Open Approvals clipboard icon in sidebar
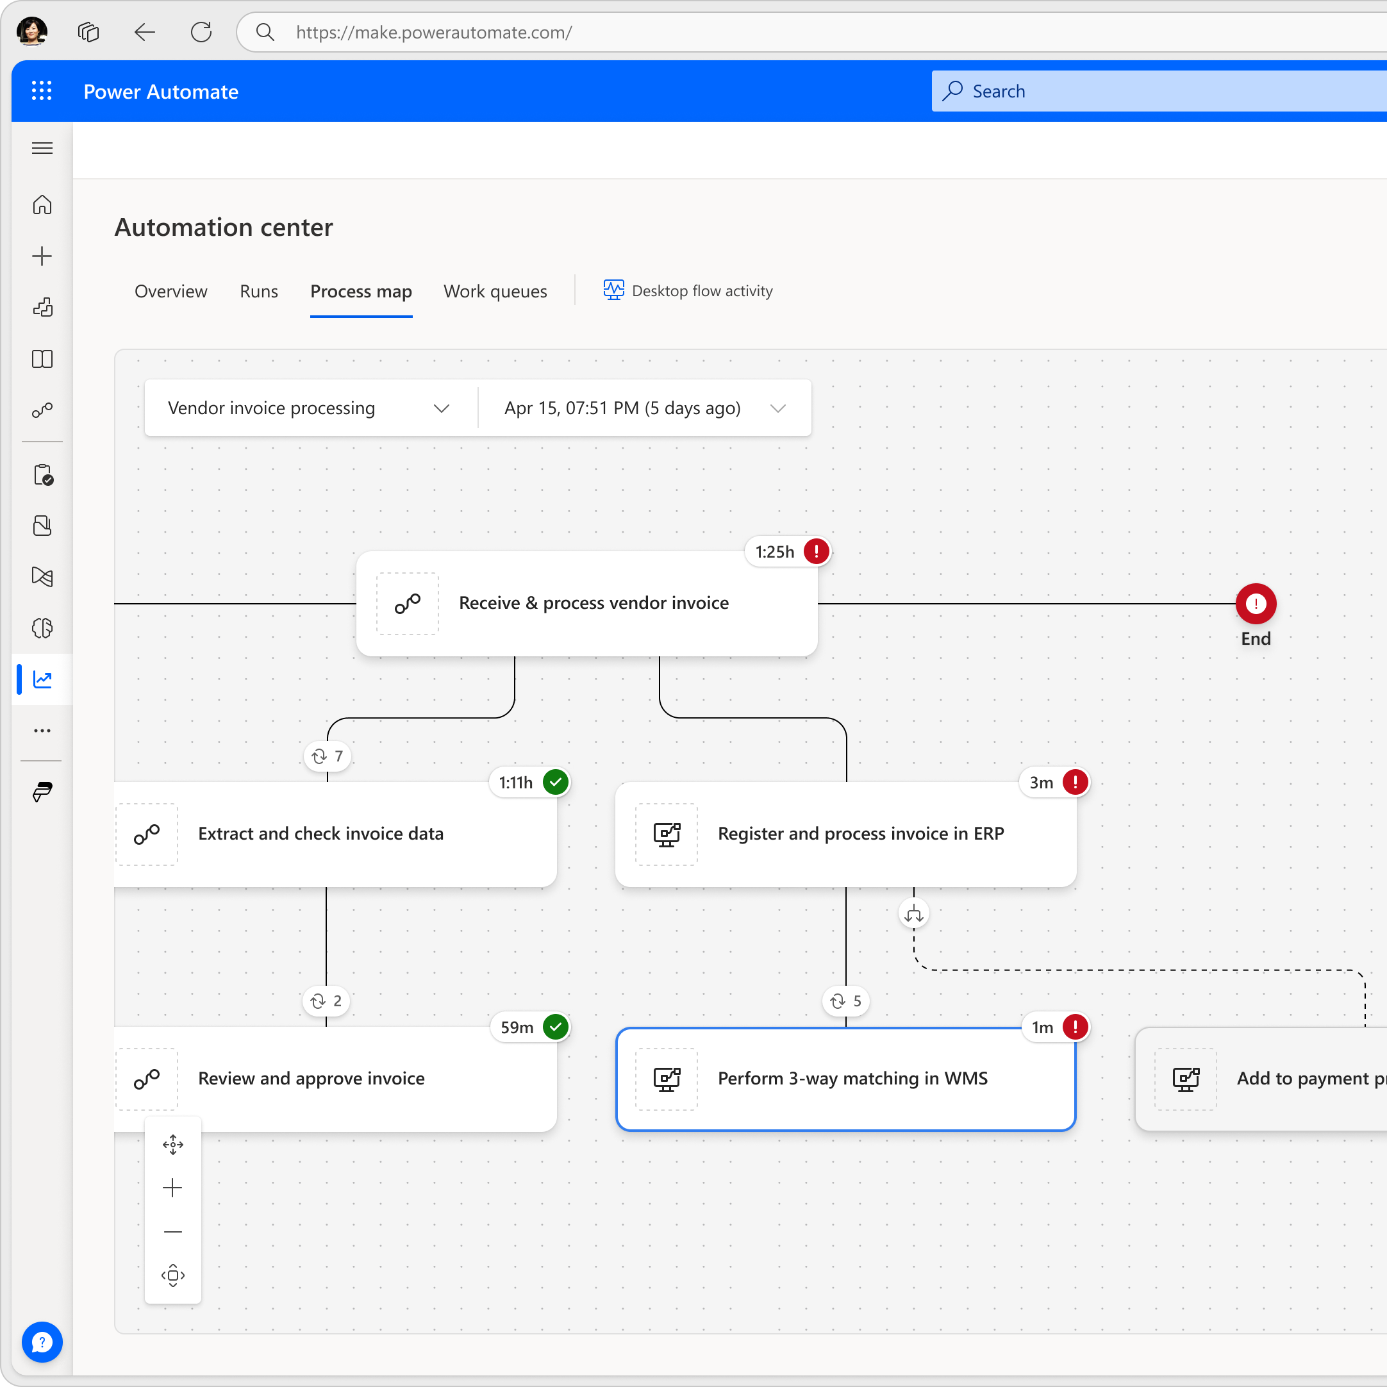This screenshot has width=1387, height=1387. point(43,475)
